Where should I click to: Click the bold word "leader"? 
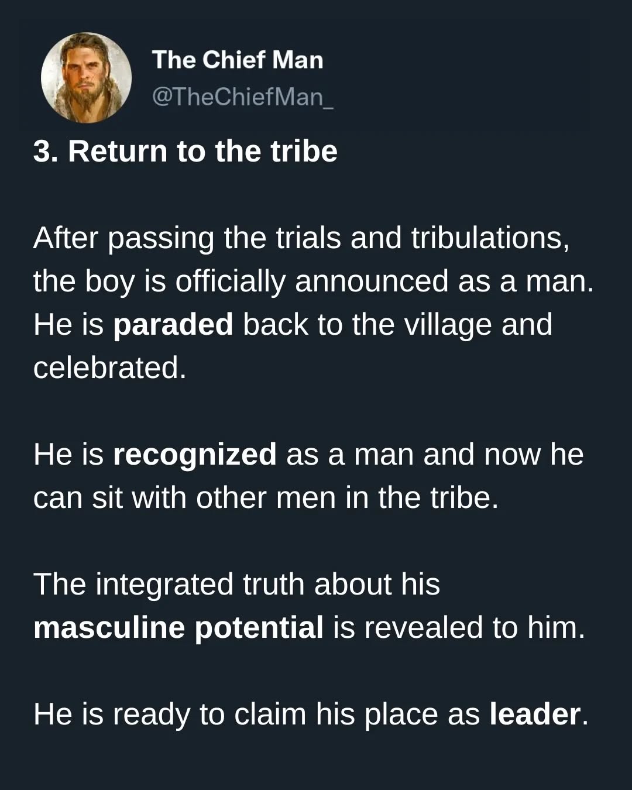(x=535, y=714)
